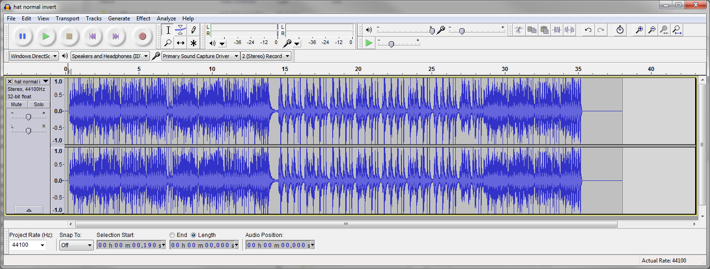Viewport: 710px width, 269px height.
Task: Click the Play-at-speed green button
Action: (x=368, y=43)
